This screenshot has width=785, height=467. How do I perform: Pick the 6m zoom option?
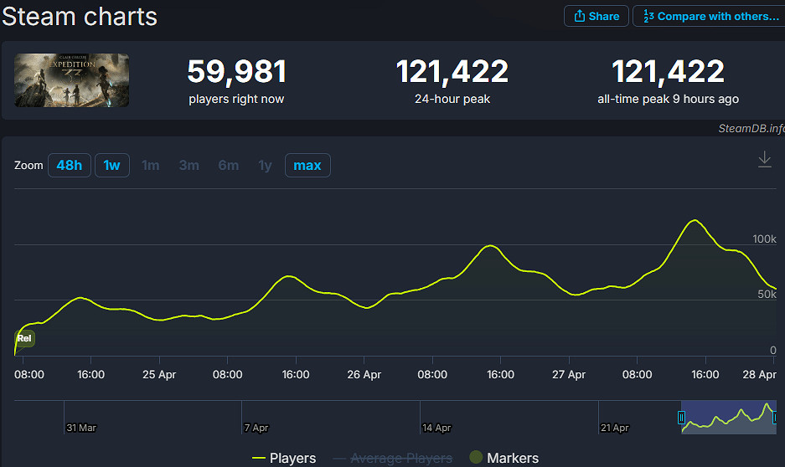click(229, 166)
